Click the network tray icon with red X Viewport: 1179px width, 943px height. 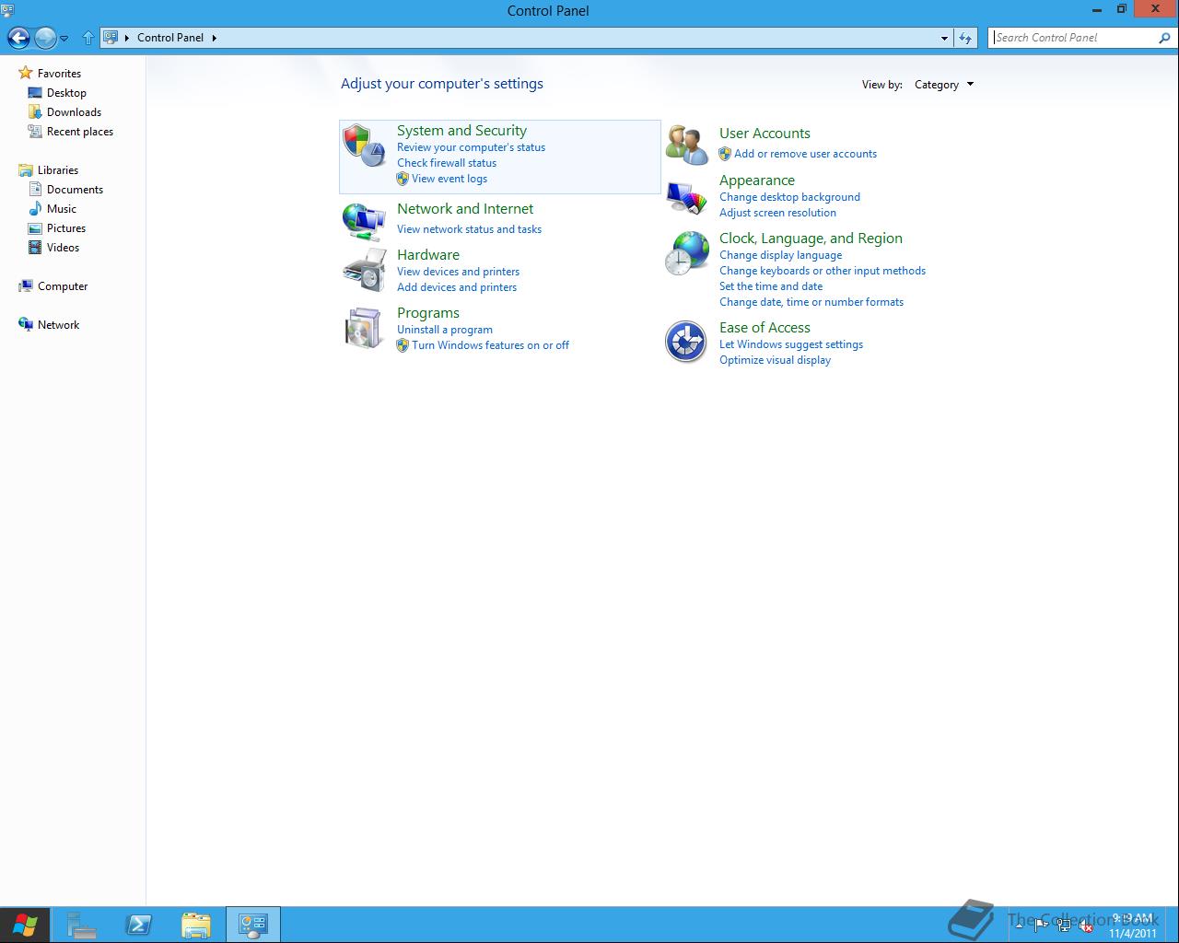(1087, 926)
